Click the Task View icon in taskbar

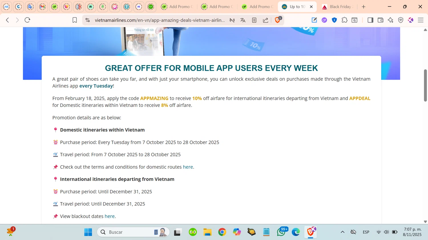click(178, 232)
